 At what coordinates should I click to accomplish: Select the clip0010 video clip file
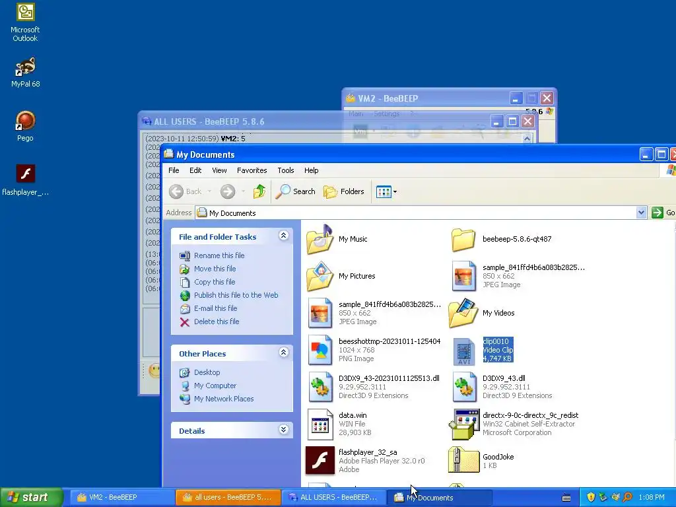(x=483, y=350)
